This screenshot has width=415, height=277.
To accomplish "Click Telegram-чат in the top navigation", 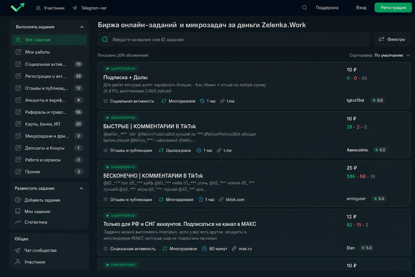I will pyautogui.click(x=94, y=8).
